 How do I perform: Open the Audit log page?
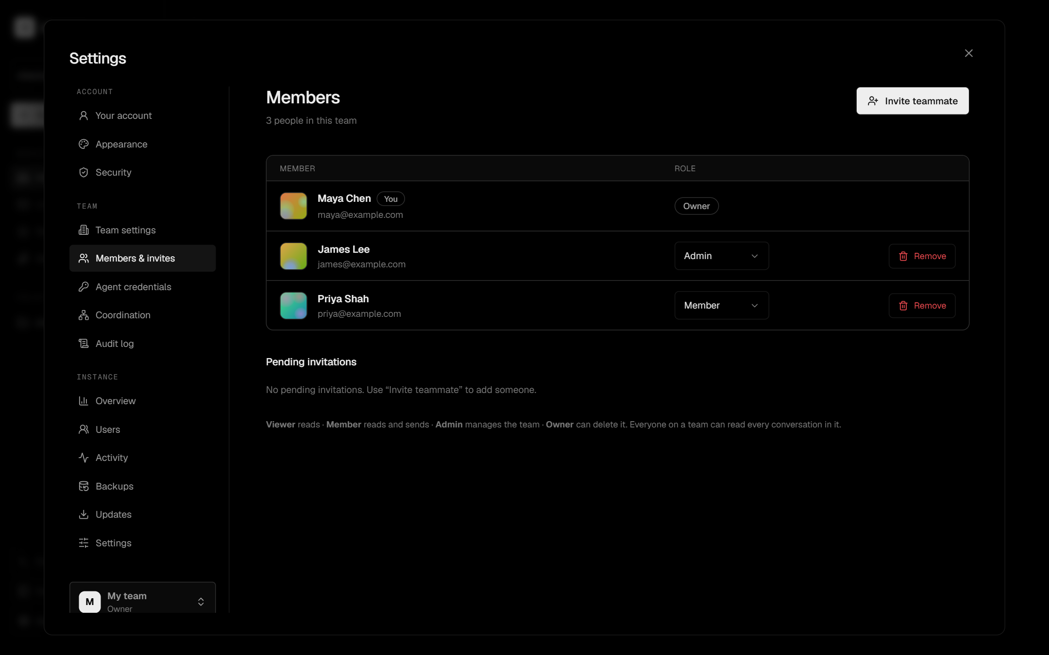pos(142,344)
